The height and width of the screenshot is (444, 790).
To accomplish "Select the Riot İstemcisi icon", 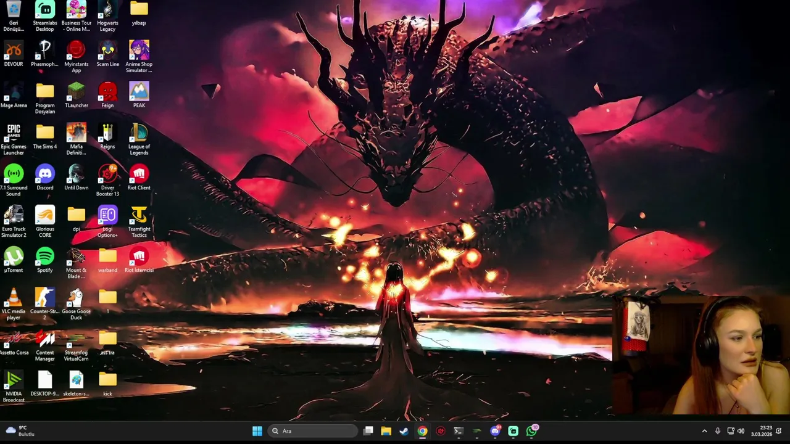I will [x=139, y=261].
